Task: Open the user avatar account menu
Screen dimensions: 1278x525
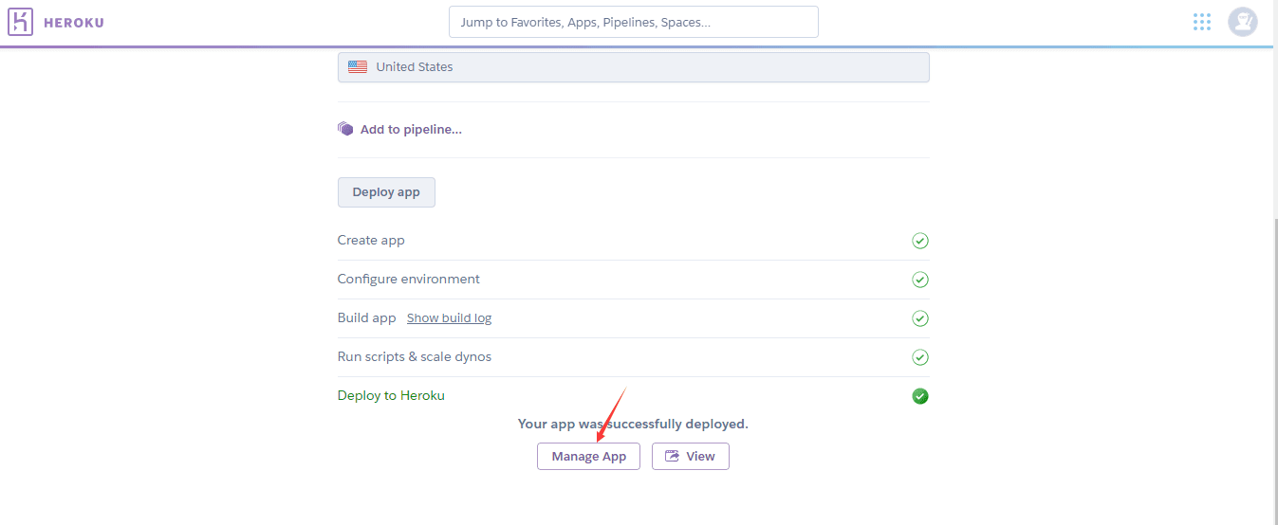Action: coord(1243,22)
